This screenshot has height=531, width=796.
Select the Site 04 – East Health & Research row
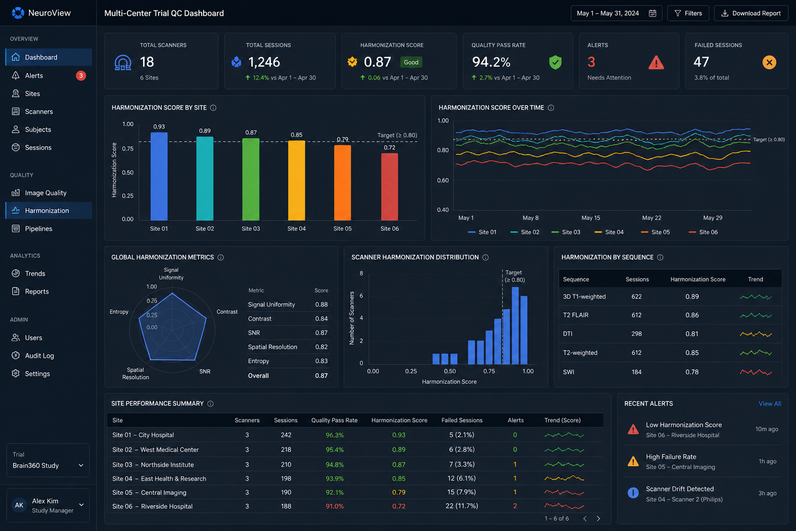(x=355, y=479)
